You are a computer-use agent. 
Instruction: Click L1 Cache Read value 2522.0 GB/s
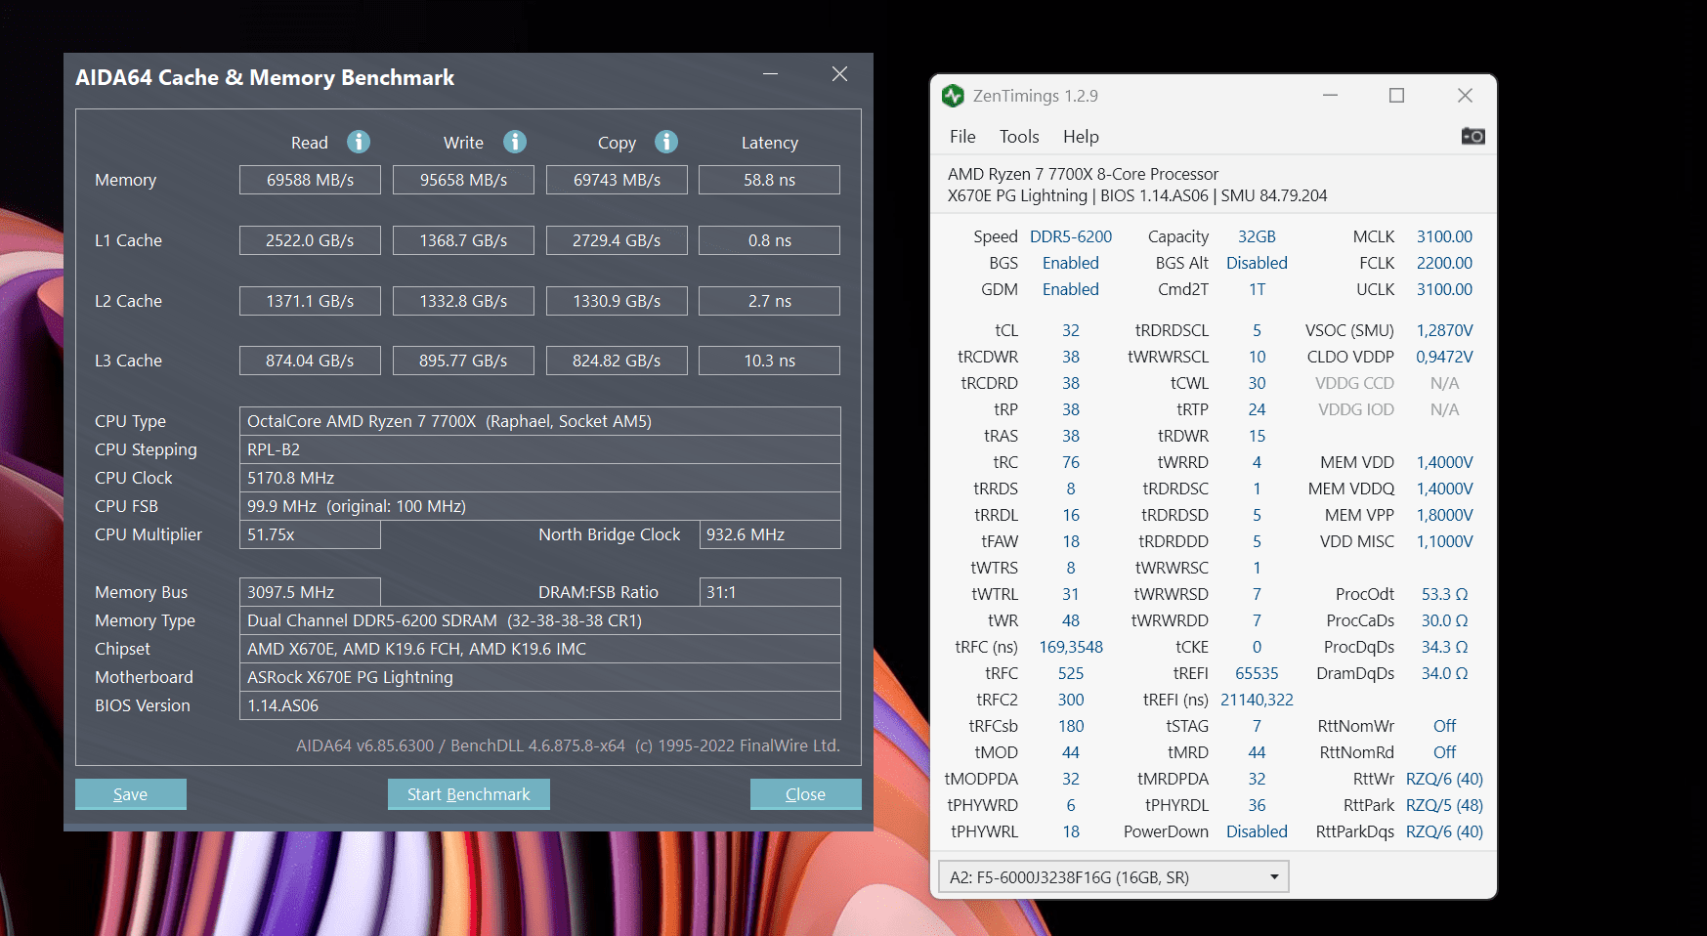coord(310,240)
